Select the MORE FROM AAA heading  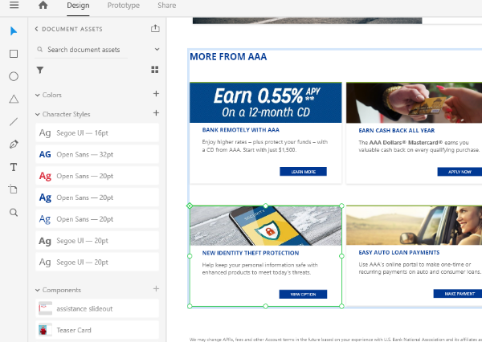point(228,56)
